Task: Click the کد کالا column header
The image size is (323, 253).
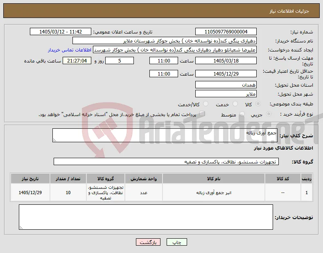Action: 282,179
